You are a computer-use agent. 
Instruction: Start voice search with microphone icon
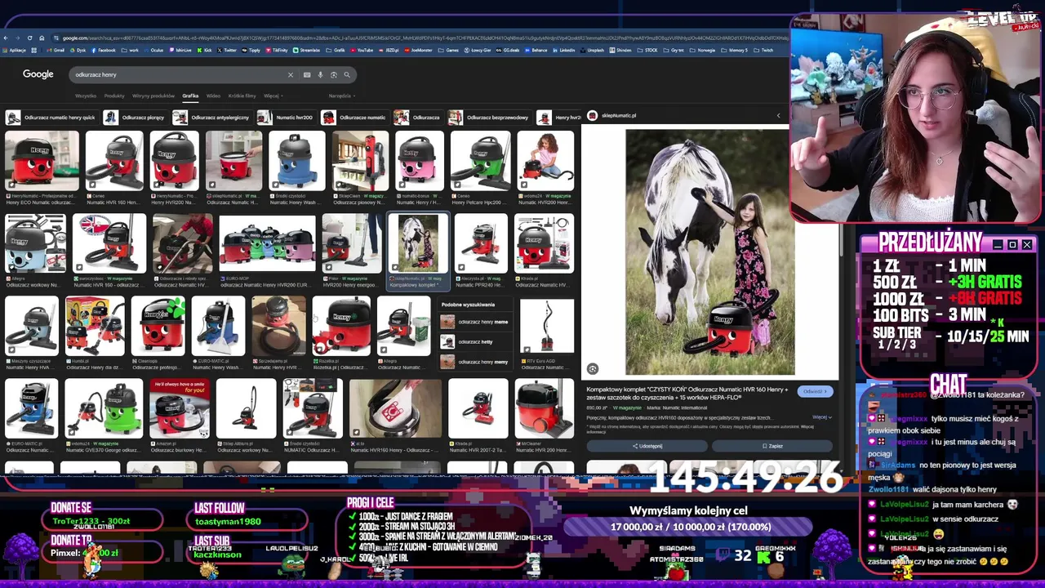pyautogui.click(x=320, y=74)
